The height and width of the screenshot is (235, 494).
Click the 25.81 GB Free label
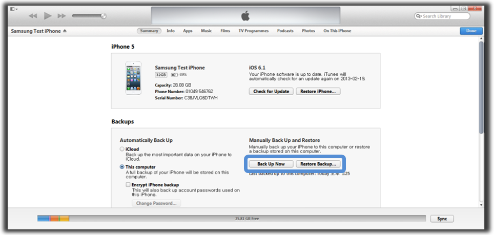pyautogui.click(x=247, y=218)
